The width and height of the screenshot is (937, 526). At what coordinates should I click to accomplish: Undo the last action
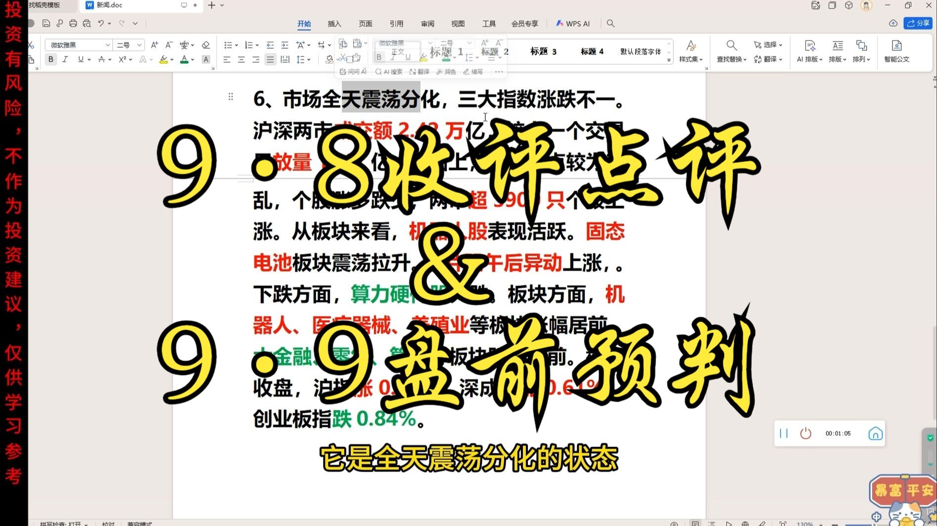(101, 23)
